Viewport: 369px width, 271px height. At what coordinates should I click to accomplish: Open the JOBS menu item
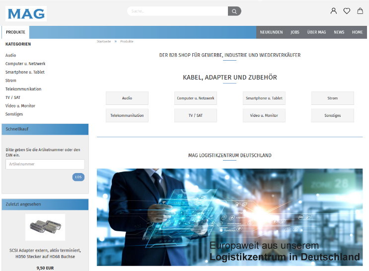tap(295, 32)
